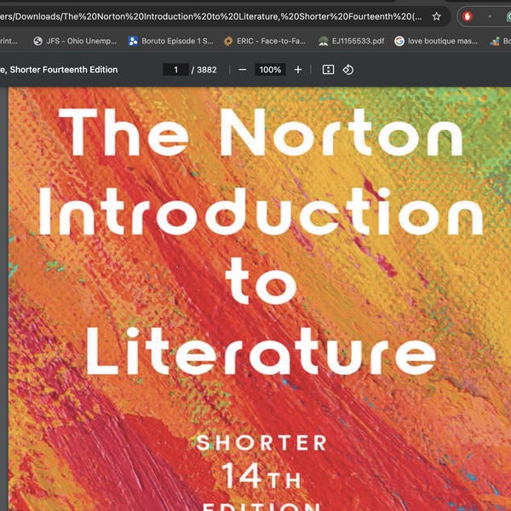Viewport: 511px width, 511px height.
Task: Rotate the PDF counterclockwise
Action: 348,70
